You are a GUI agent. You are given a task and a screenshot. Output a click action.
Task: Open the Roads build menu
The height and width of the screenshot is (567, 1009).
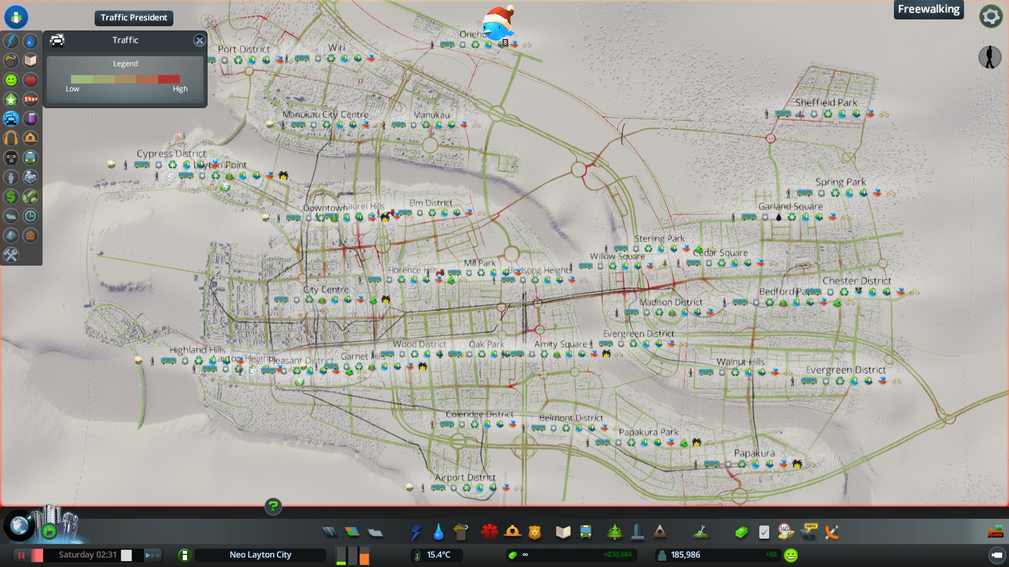coord(330,532)
